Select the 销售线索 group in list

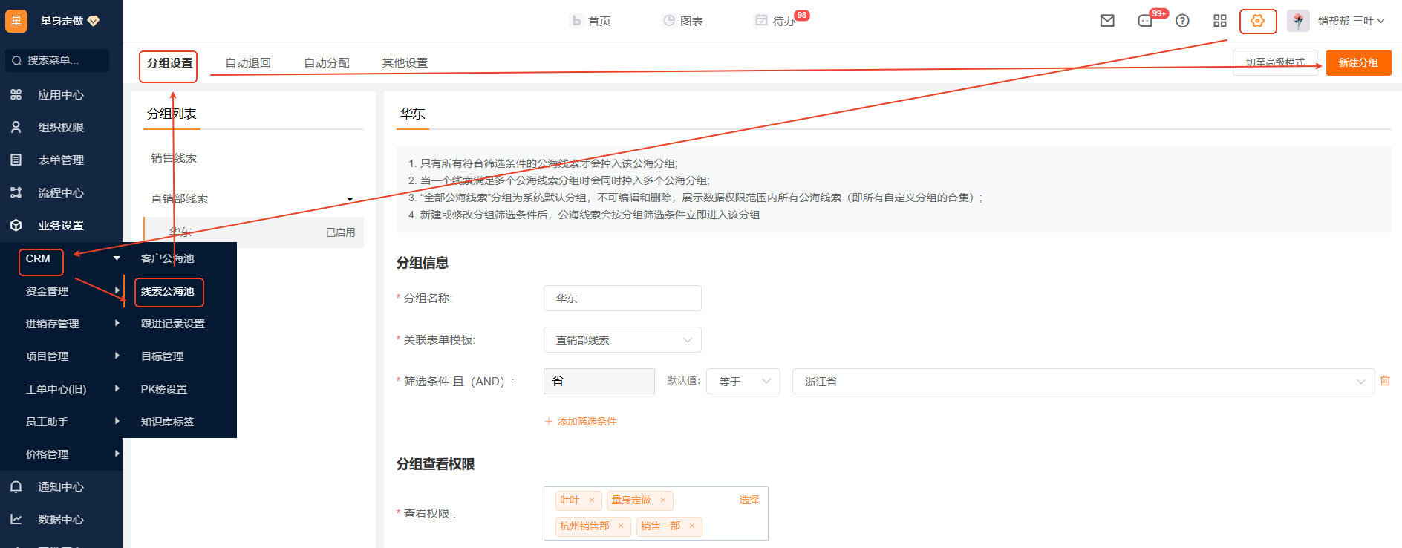coord(175,158)
